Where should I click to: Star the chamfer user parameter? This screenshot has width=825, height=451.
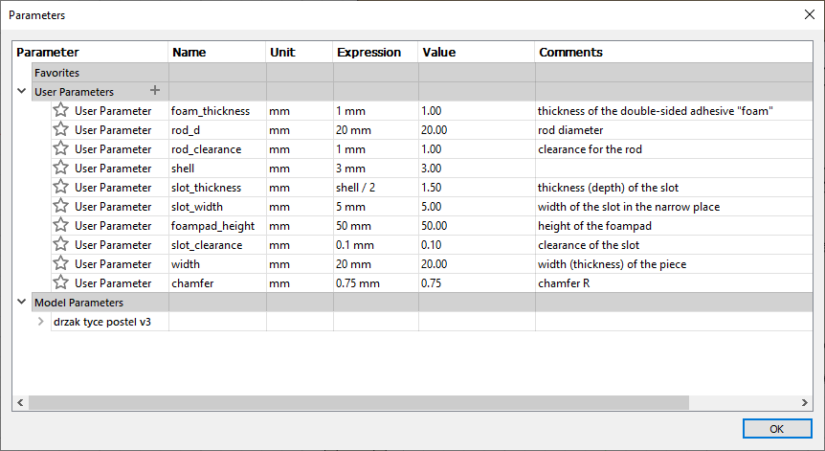point(61,282)
